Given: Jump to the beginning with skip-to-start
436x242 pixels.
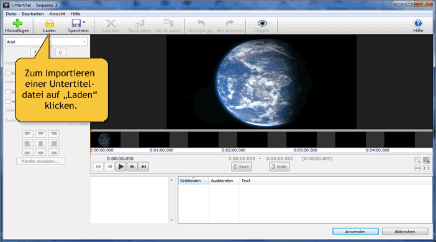Looking at the screenshot, I should (x=98, y=167).
